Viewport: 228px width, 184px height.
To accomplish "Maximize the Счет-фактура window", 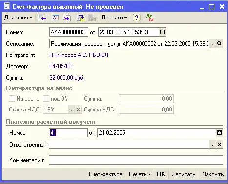I will 212,7.
